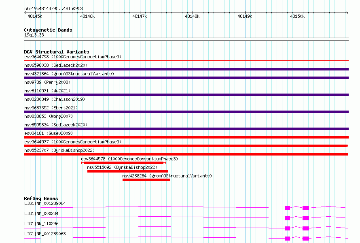Open the DGV Structural Variants track title

[x=57, y=52]
